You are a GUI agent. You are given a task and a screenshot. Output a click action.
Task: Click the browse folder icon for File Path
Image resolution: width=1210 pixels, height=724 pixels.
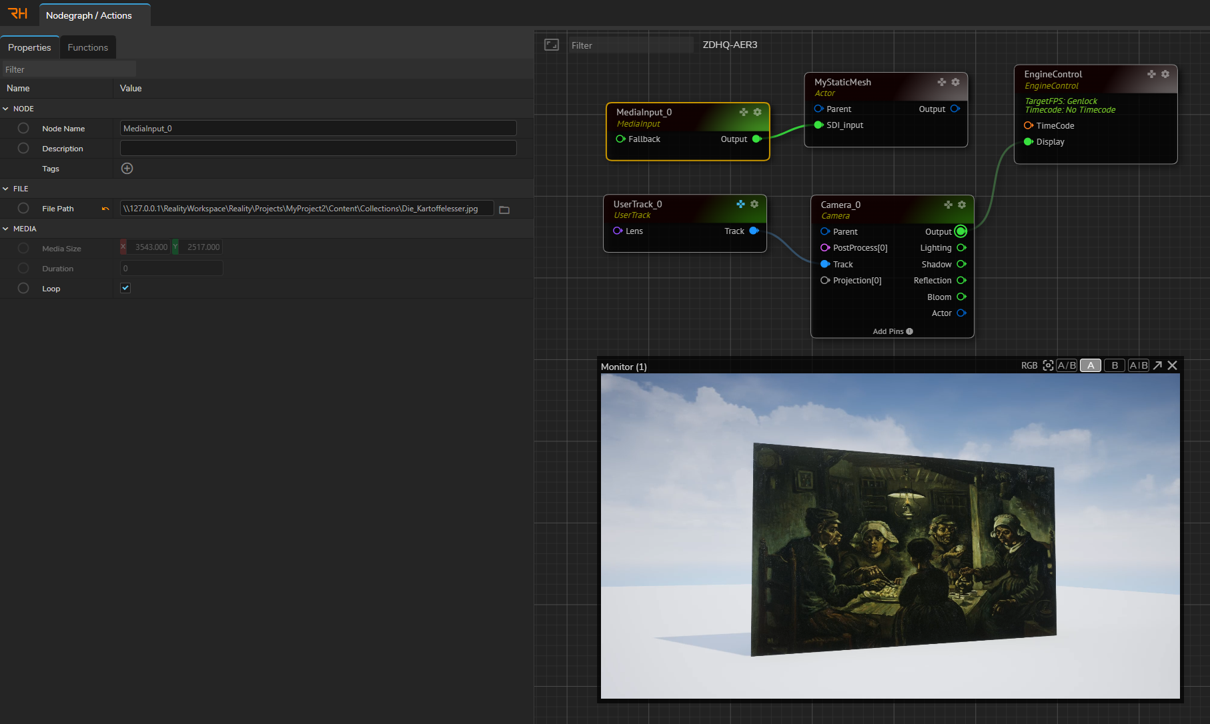[504, 209]
